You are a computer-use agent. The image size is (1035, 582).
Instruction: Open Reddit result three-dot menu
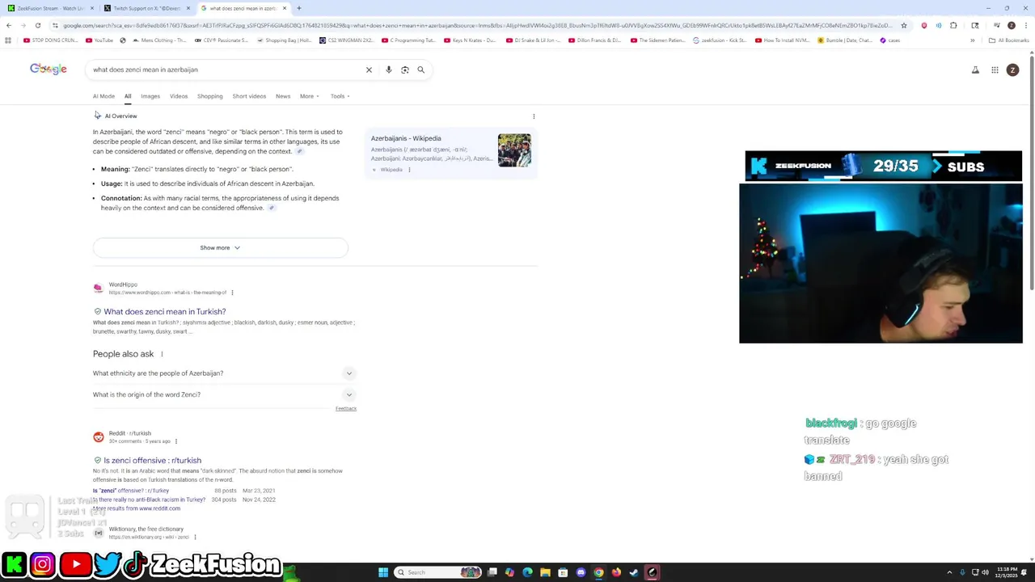click(175, 441)
